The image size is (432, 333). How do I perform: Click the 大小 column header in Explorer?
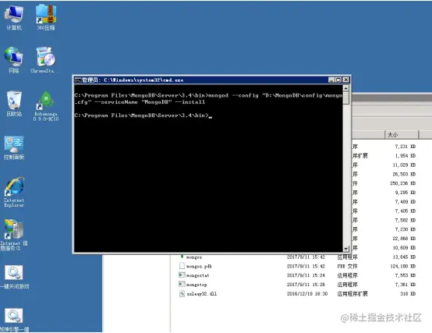click(x=401, y=135)
